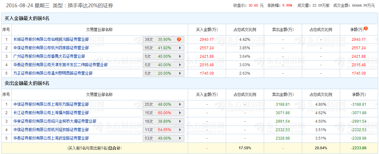Open 长城证券股份有限公司仙桃钱沟路证券营业部 link
Screen dimensions: 379x154
[51, 40]
